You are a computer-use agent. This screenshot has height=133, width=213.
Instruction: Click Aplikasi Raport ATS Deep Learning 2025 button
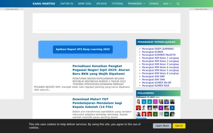83,49
